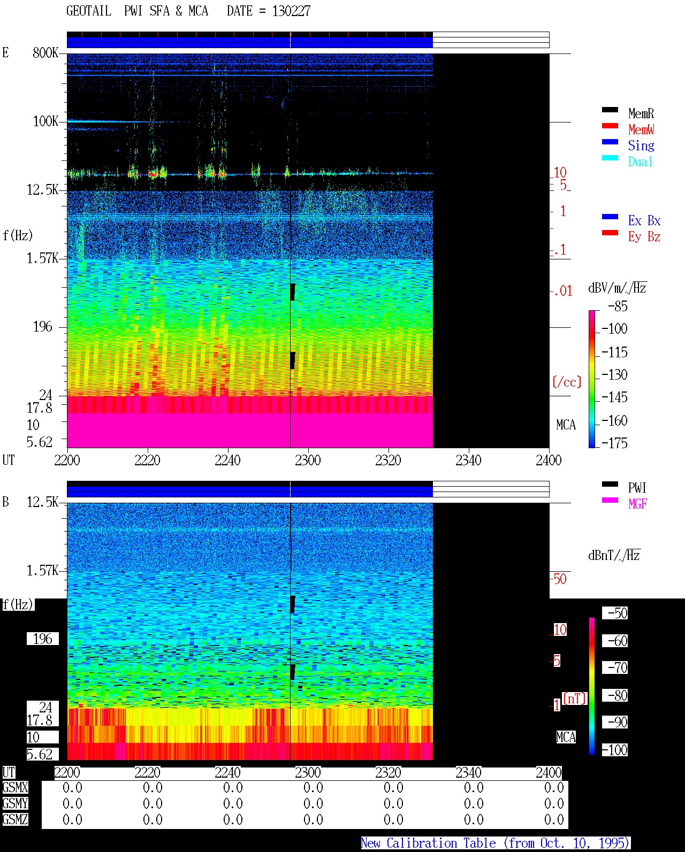Click the '-160' color scale value
The width and height of the screenshot is (685, 852).
tap(614, 421)
